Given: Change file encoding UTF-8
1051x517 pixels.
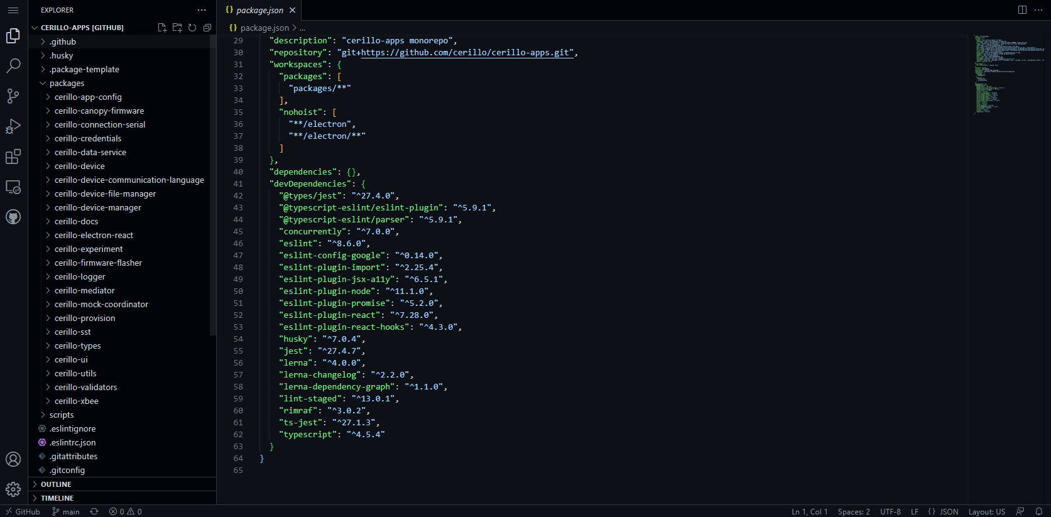Looking at the screenshot, I should click(x=890, y=511).
